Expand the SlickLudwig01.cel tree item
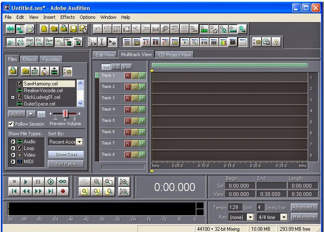Image resolution: width=324 pixels, height=232 pixels. pyautogui.click(x=13, y=97)
